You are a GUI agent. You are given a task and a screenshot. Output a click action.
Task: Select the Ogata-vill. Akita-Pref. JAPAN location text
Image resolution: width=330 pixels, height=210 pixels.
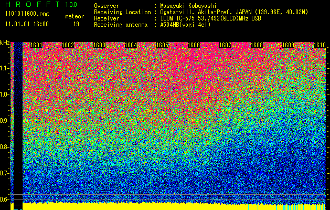click(234, 12)
